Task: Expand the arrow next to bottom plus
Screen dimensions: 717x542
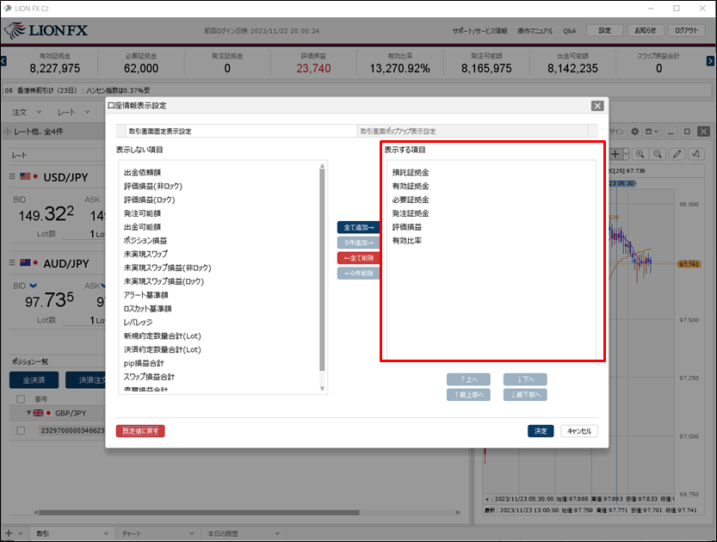Action: (20, 533)
